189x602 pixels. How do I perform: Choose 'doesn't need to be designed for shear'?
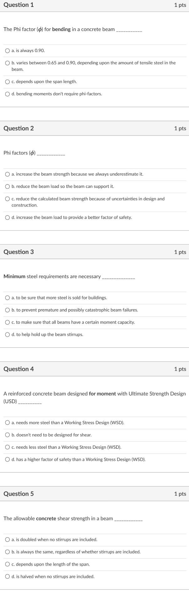tap(7, 435)
